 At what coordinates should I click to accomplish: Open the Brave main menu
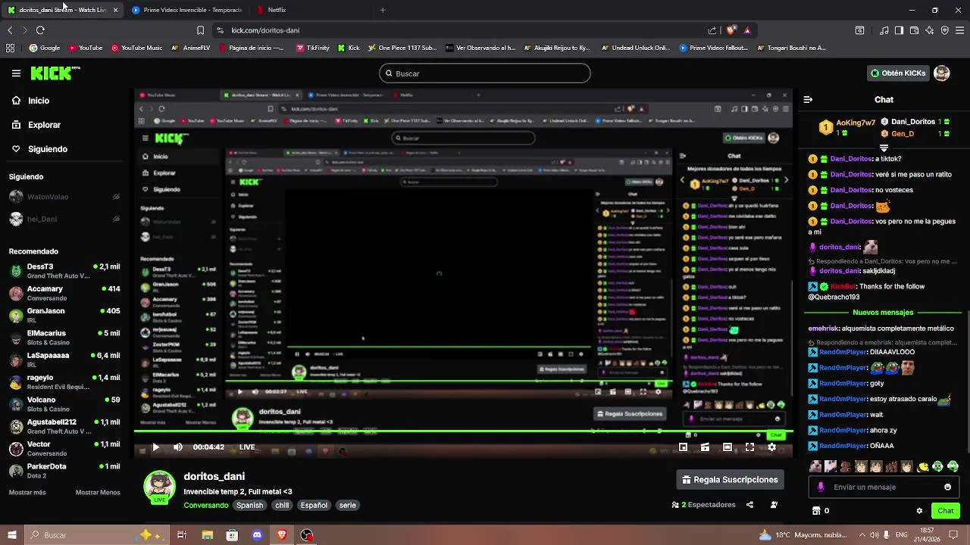click(960, 30)
